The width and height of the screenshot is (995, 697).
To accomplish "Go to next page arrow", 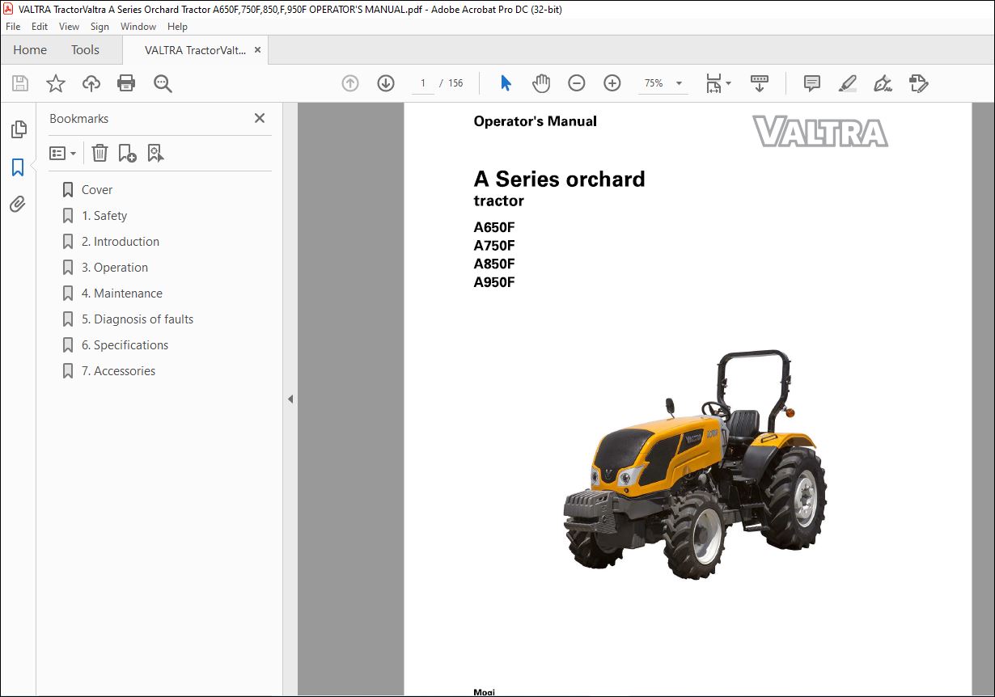I will [x=386, y=83].
